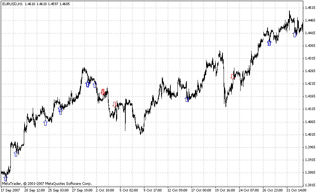Select the 1.3965 price level label
The width and height of the screenshot is (317, 193).
(310, 147)
